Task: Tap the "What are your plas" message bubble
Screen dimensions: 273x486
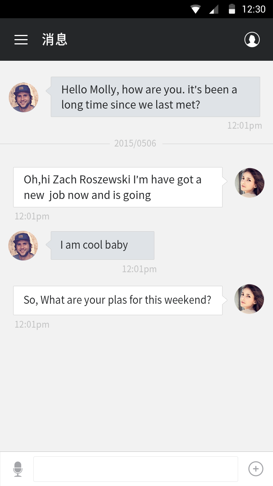Action: point(118,300)
